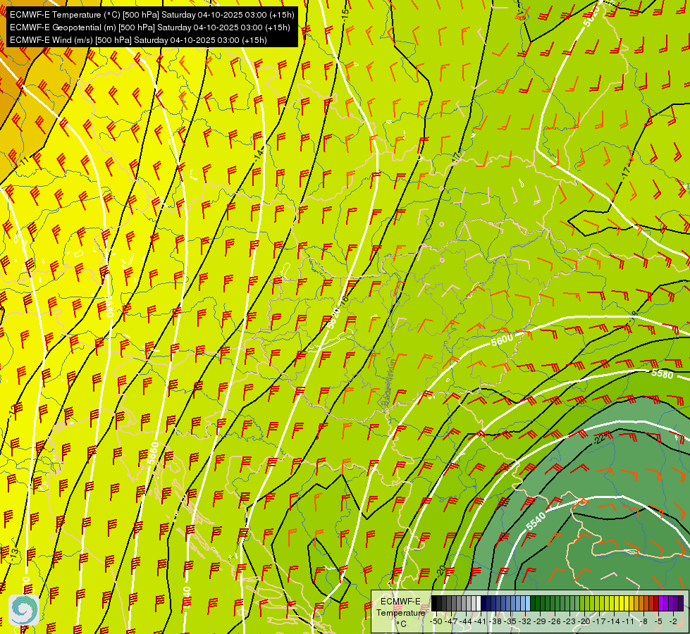Pick the lightest blue swatch in the legend
Screen dimensions: 690x634
pyautogui.click(x=528, y=603)
